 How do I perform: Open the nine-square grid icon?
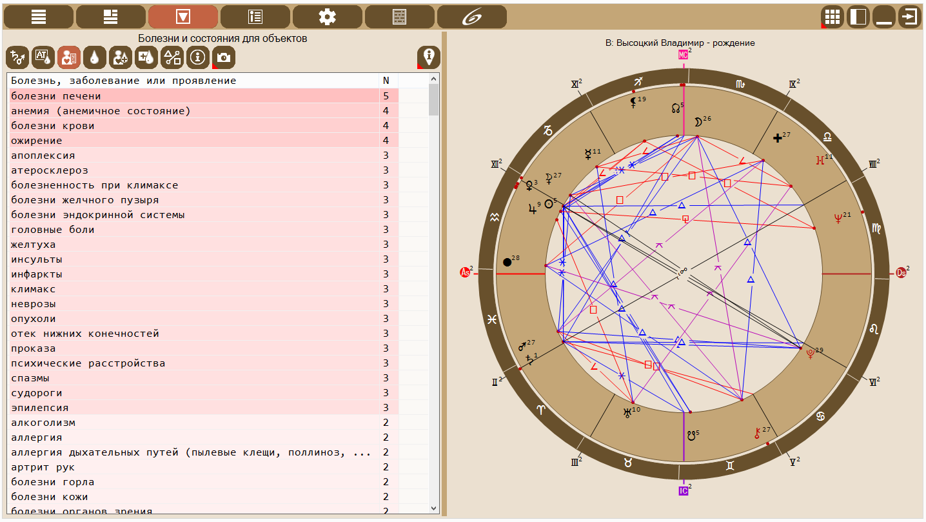(832, 17)
